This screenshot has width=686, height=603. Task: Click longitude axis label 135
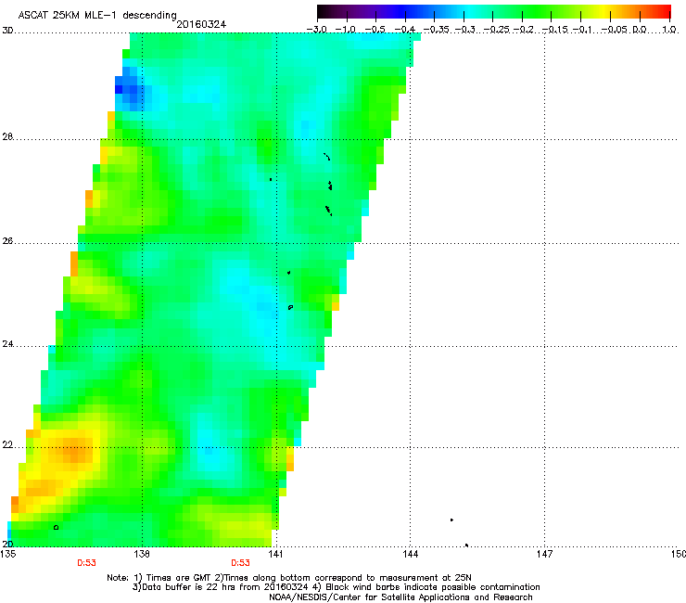pos(8,554)
